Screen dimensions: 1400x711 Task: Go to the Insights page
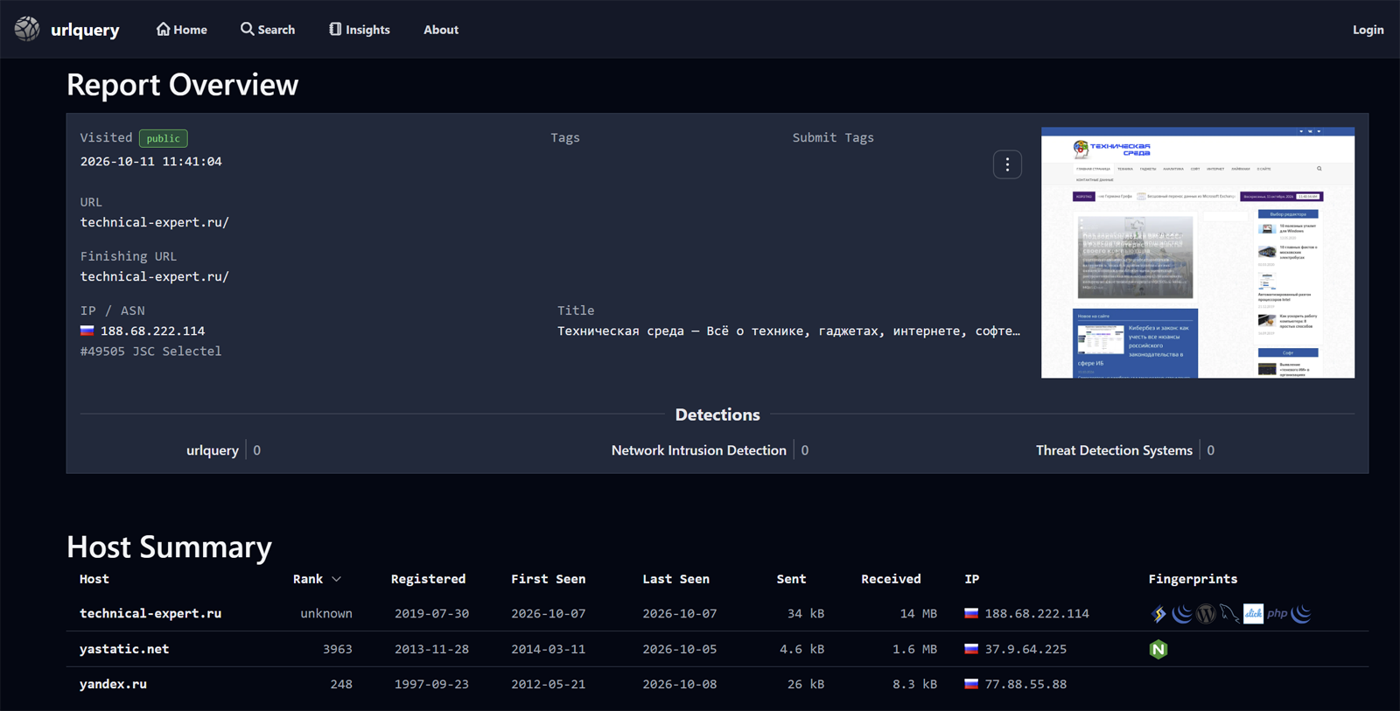tap(360, 30)
